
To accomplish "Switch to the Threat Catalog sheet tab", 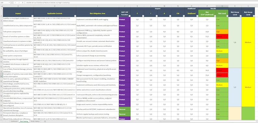I will pos(35,121).
